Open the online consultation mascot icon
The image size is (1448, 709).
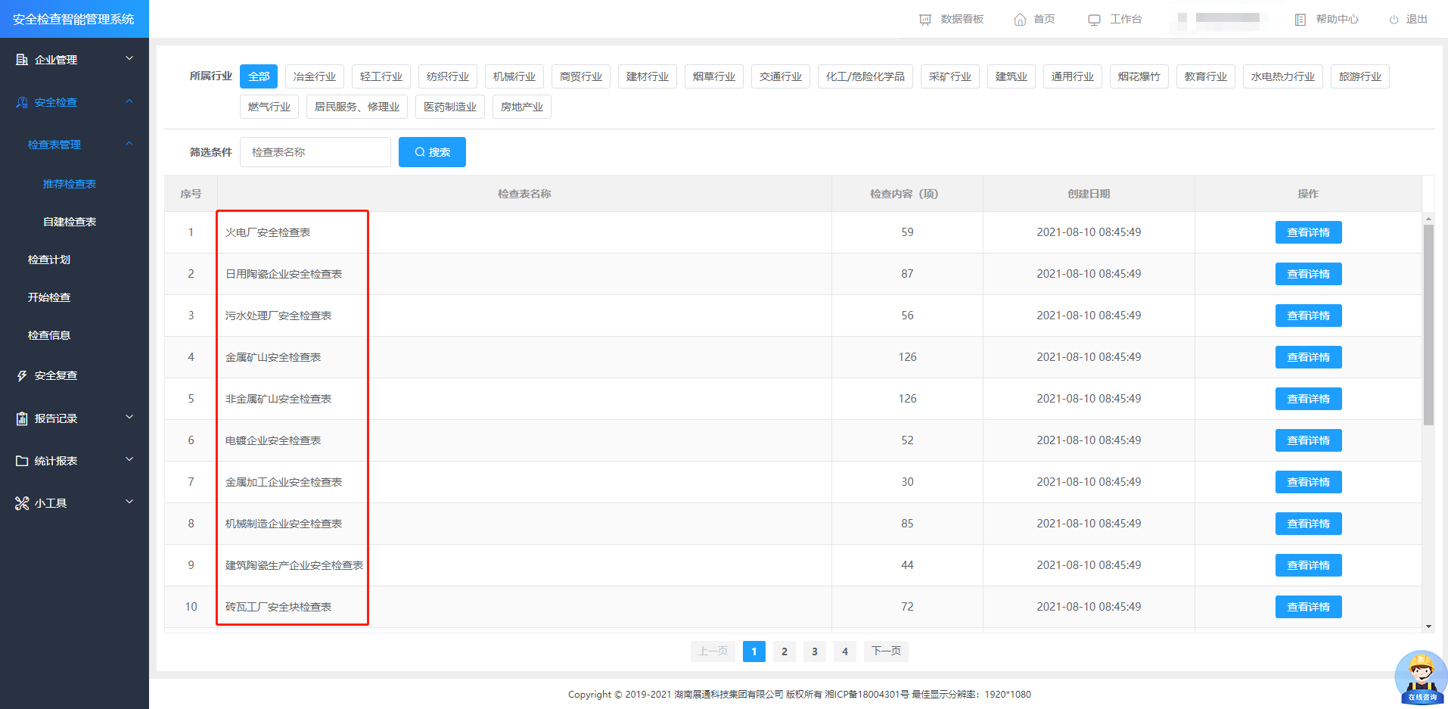[x=1420, y=676]
